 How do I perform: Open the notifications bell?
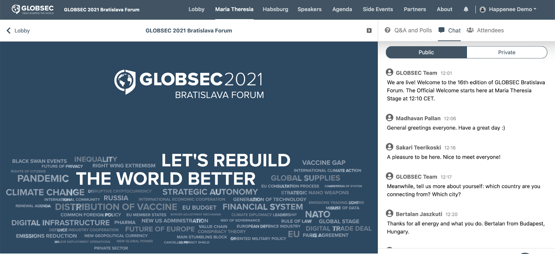point(466,9)
